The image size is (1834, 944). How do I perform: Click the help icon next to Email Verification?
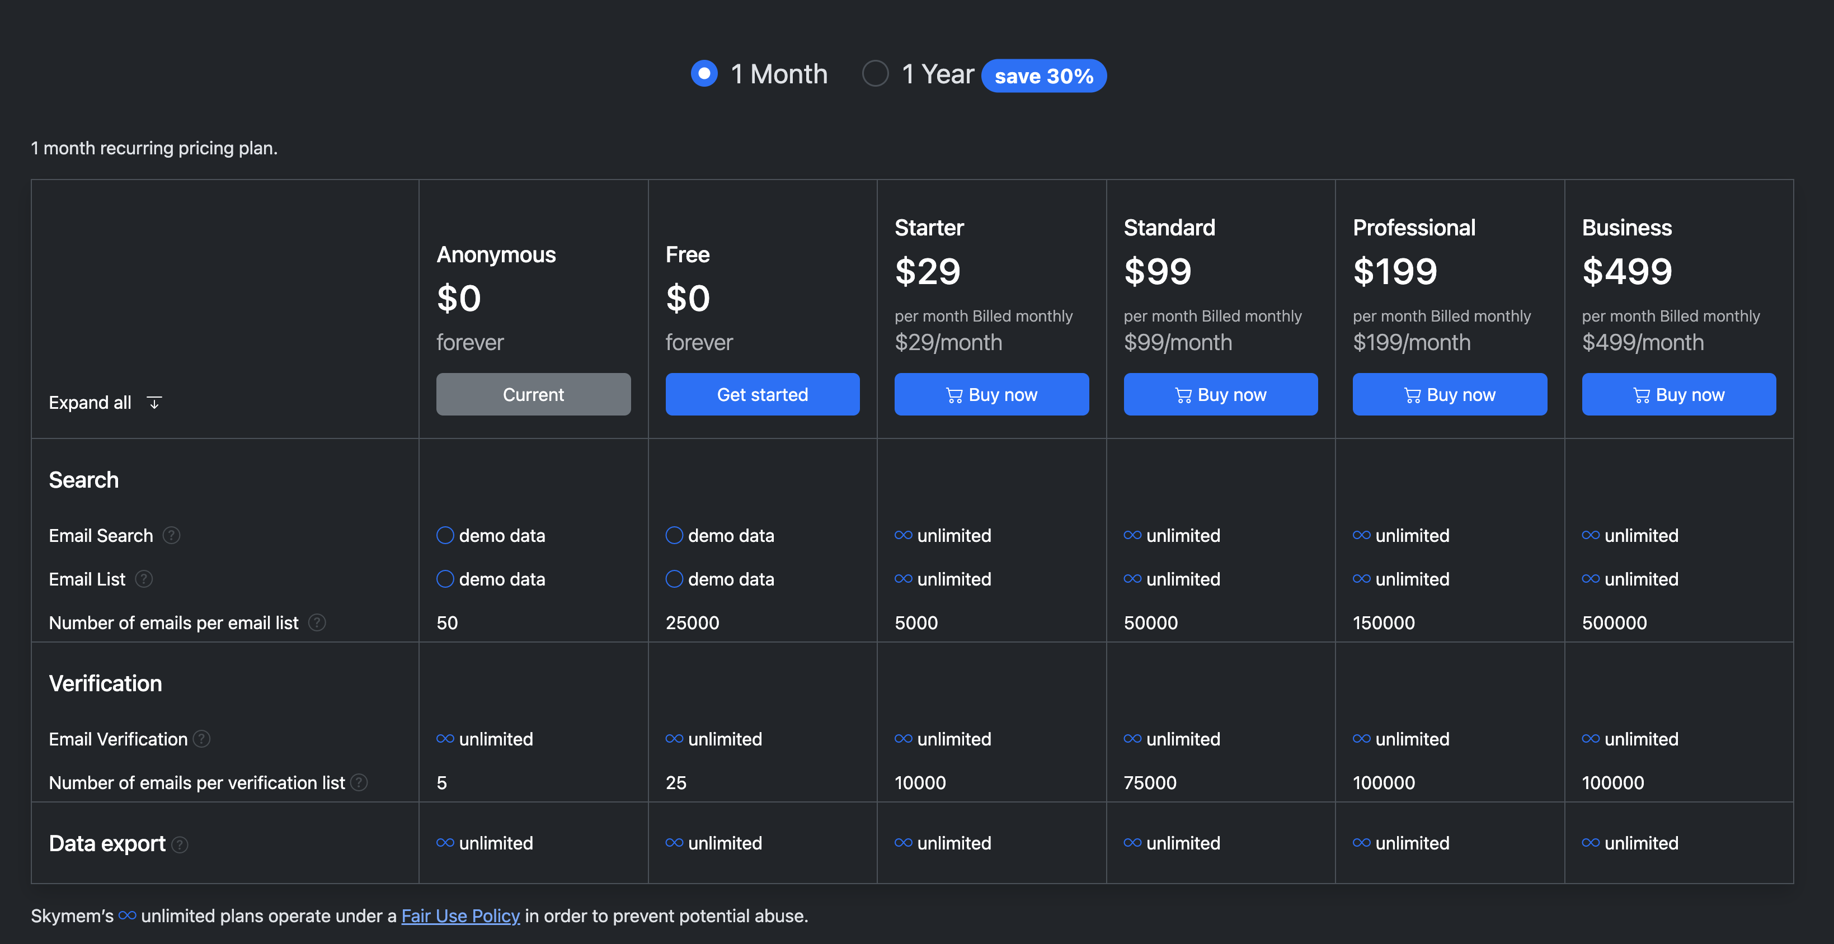(x=201, y=739)
